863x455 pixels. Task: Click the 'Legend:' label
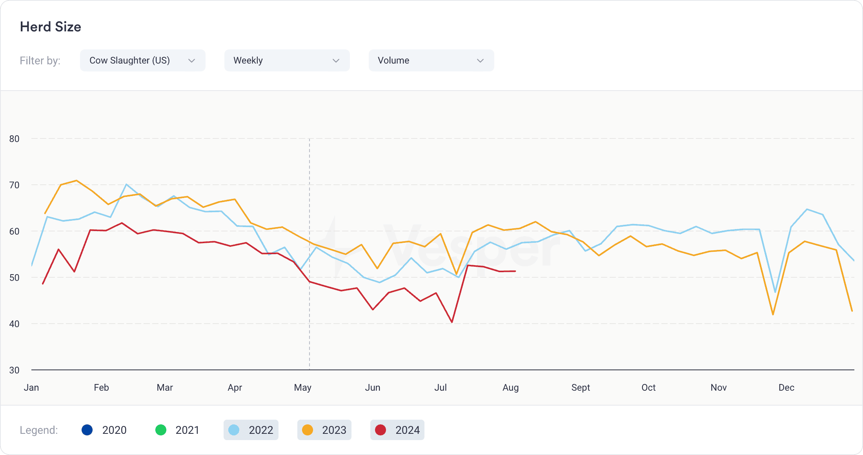tap(39, 430)
